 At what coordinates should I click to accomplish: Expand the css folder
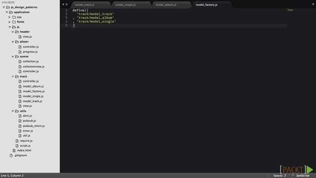point(9,17)
